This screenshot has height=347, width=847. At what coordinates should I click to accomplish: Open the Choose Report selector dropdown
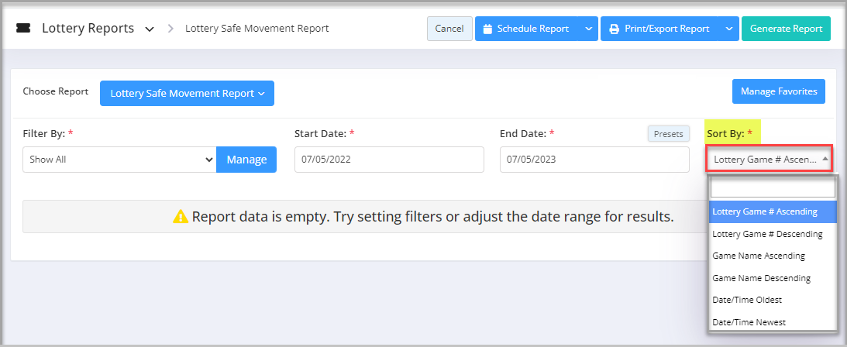pos(187,93)
